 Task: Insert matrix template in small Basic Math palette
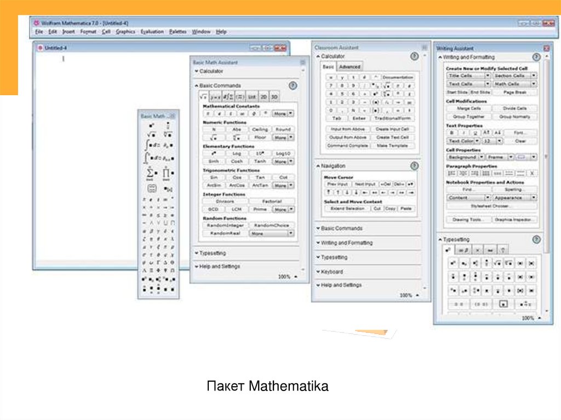click(152, 188)
